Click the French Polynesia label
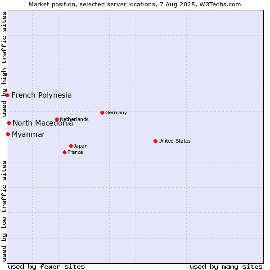270x270 pixels. tap(41, 95)
